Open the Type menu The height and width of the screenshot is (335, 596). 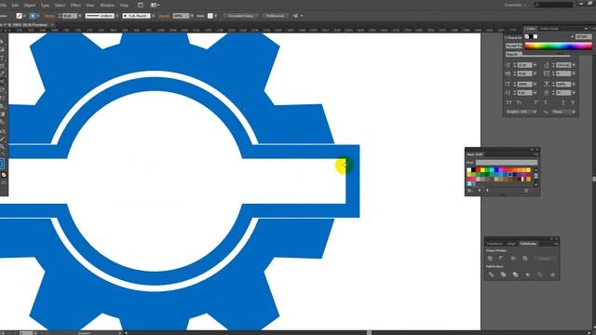(x=45, y=6)
